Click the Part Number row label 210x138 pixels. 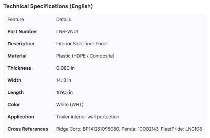22,31
